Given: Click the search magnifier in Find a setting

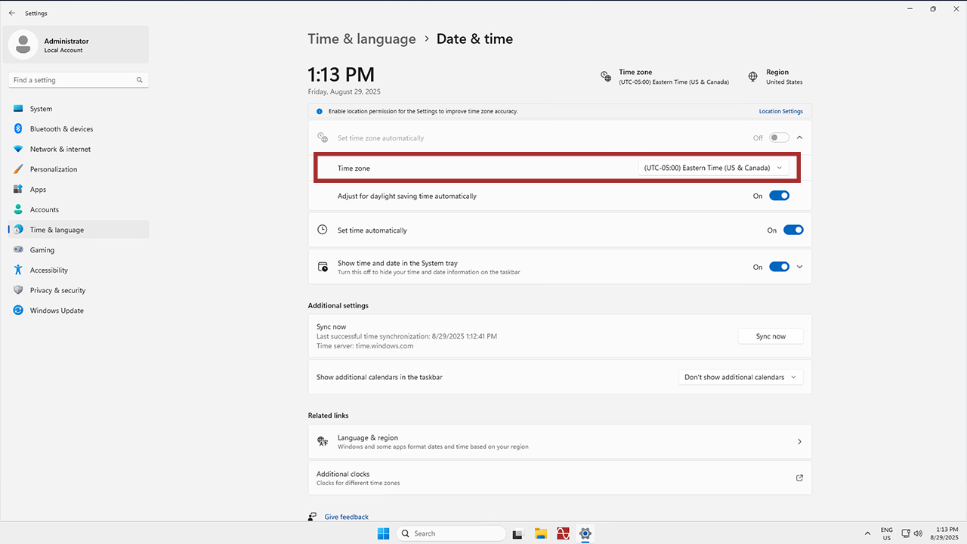Looking at the screenshot, I should 140,80.
